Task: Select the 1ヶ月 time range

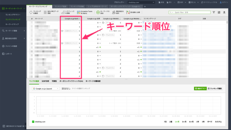Action: tap(177, 121)
